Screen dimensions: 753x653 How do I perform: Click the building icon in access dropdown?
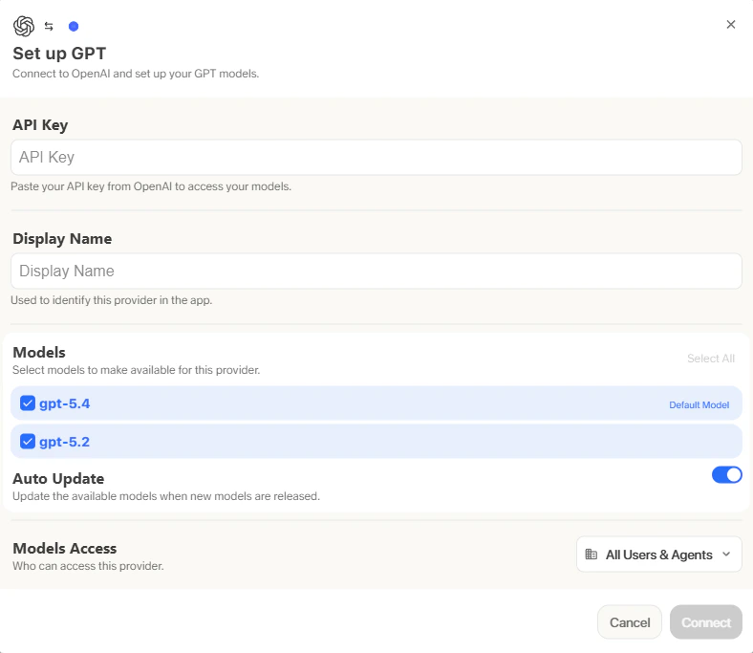592,555
